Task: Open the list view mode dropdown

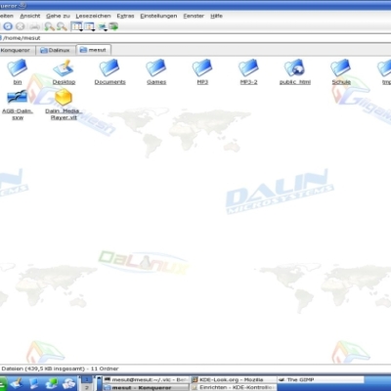Action: (89, 26)
